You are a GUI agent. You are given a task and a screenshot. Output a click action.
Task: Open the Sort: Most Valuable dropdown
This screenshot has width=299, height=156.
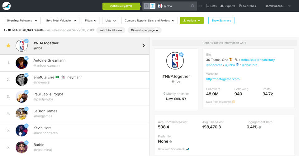point(61,21)
